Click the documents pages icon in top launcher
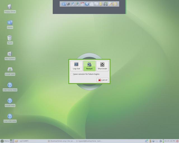 coord(96,4)
